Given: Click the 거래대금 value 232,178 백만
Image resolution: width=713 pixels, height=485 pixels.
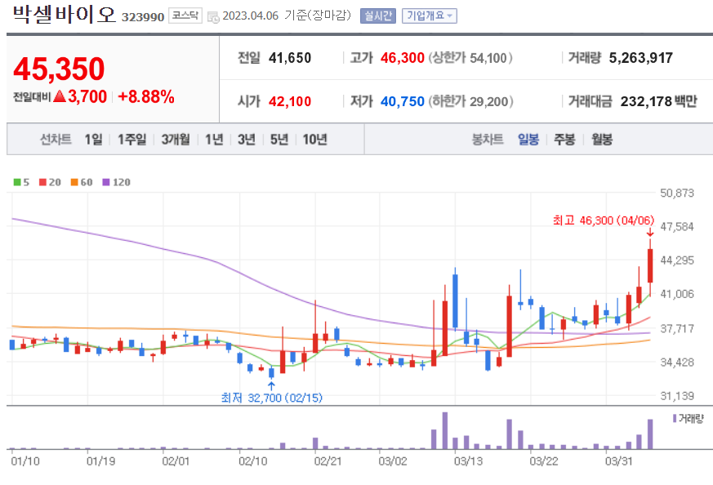Looking at the screenshot, I should (x=658, y=101).
